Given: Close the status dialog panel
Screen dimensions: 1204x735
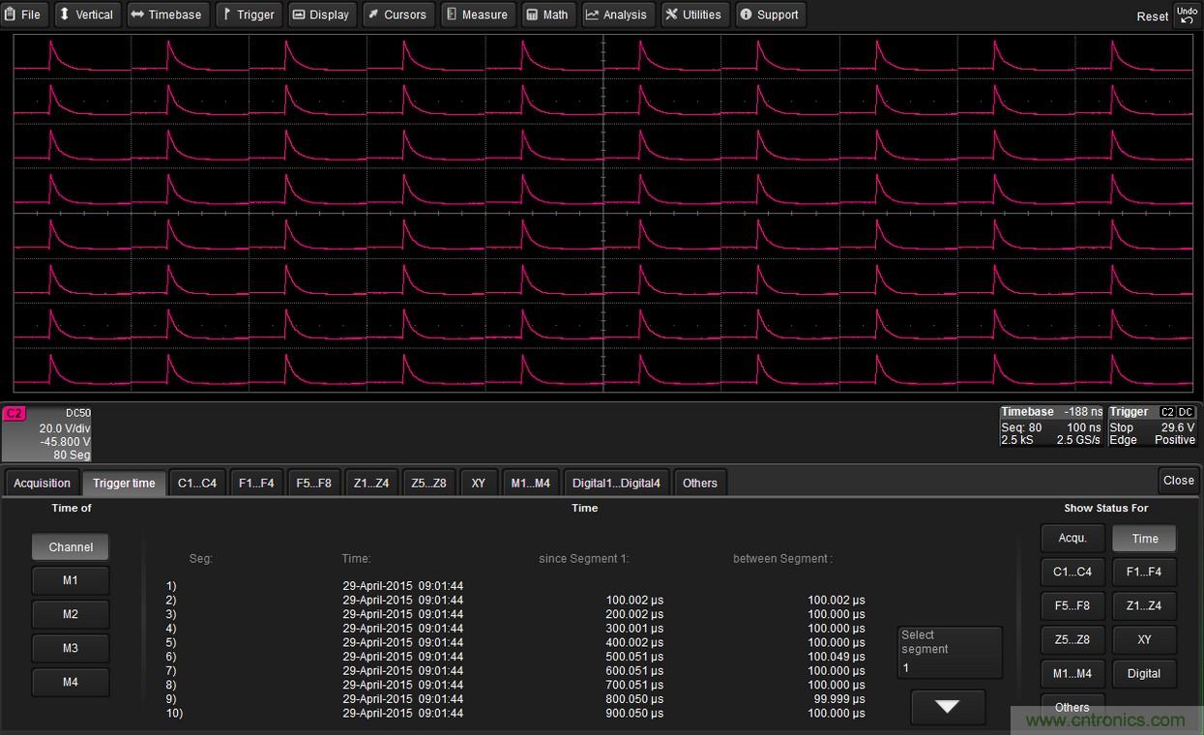Looking at the screenshot, I should [1178, 480].
